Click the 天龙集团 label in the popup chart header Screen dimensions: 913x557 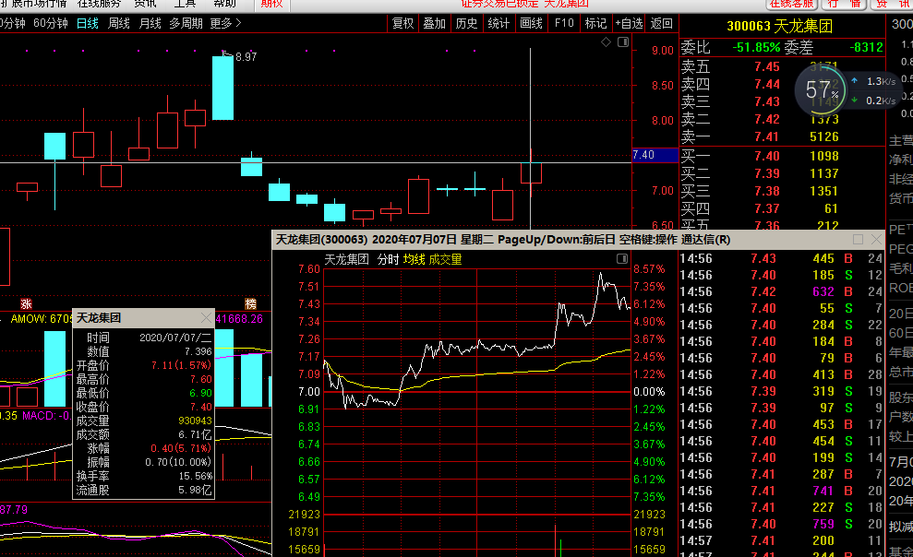(346, 259)
